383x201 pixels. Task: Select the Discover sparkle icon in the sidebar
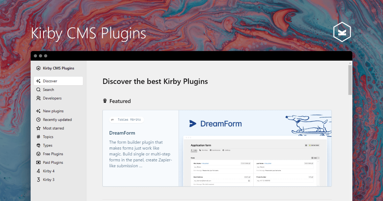coord(39,81)
